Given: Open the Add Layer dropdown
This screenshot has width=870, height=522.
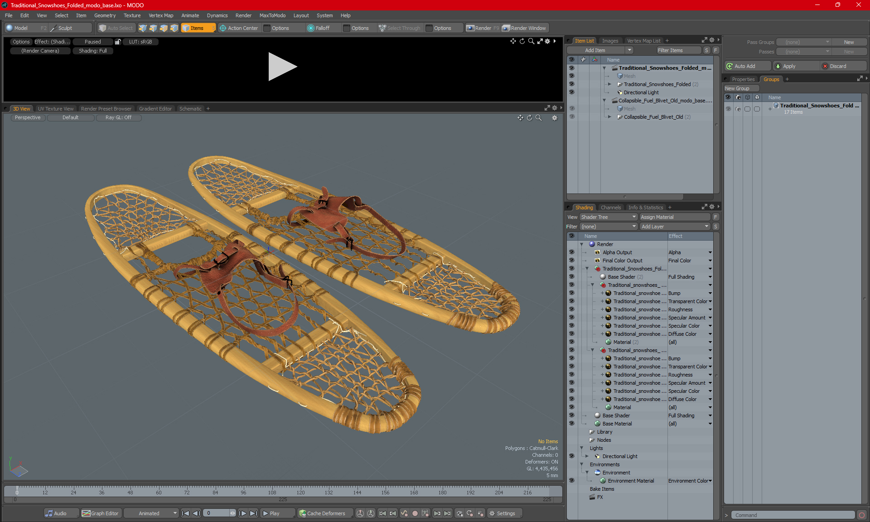Looking at the screenshot, I should coord(675,227).
